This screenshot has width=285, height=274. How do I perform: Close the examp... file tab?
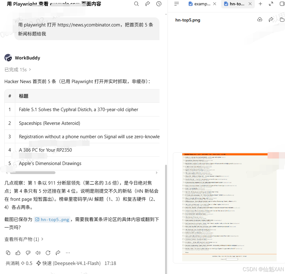215,4
